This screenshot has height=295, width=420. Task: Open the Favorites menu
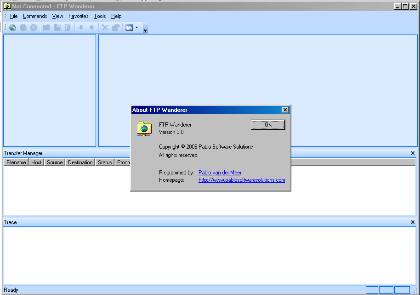click(x=78, y=16)
